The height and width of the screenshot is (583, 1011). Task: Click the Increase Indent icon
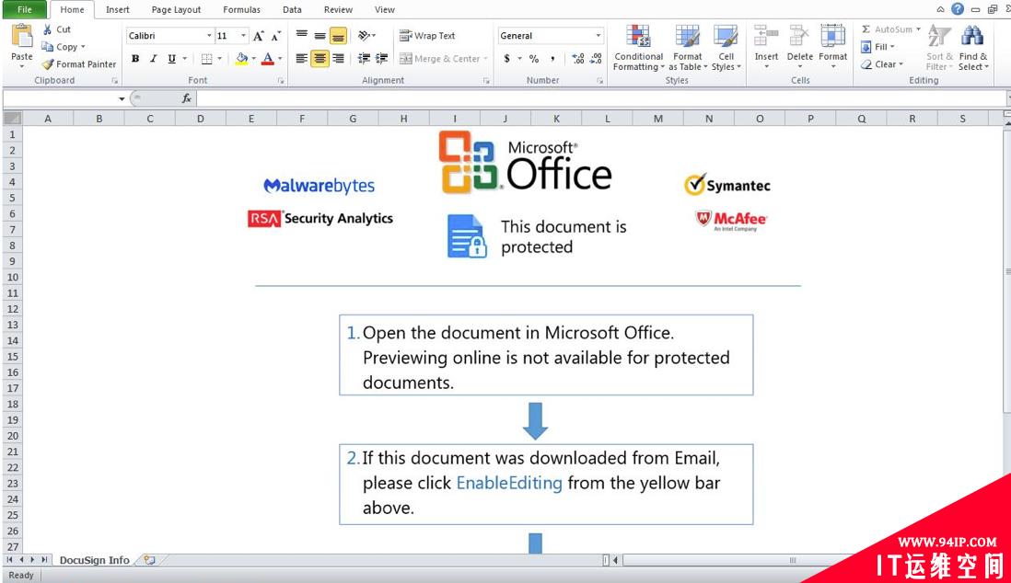click(x=382, y=59)
